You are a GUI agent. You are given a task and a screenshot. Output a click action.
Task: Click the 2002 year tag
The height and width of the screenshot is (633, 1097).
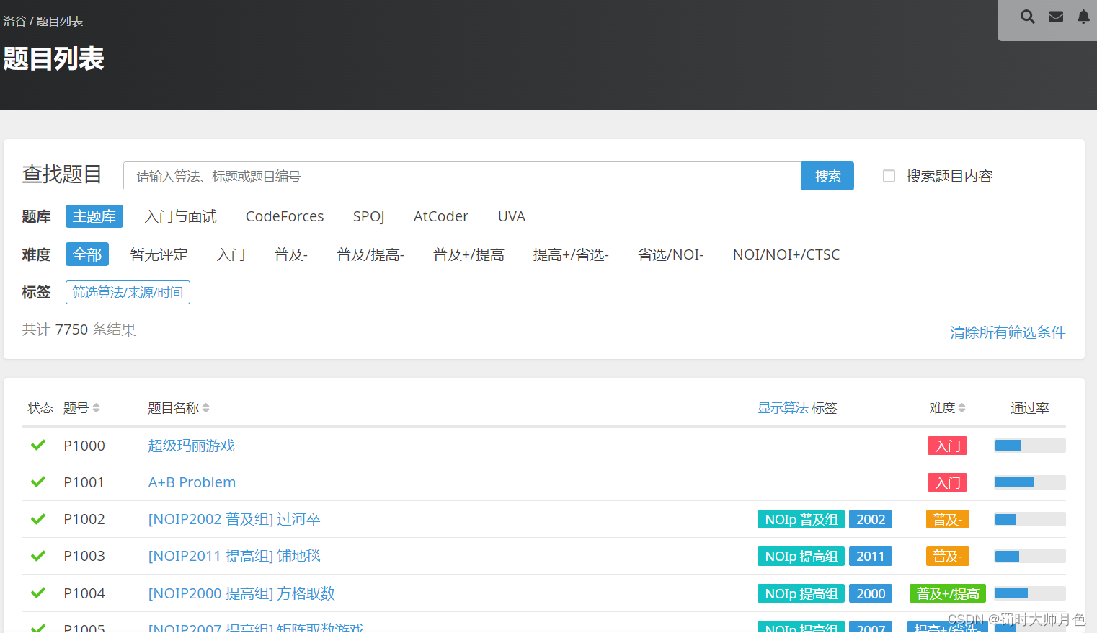click(x=871, y=519)
